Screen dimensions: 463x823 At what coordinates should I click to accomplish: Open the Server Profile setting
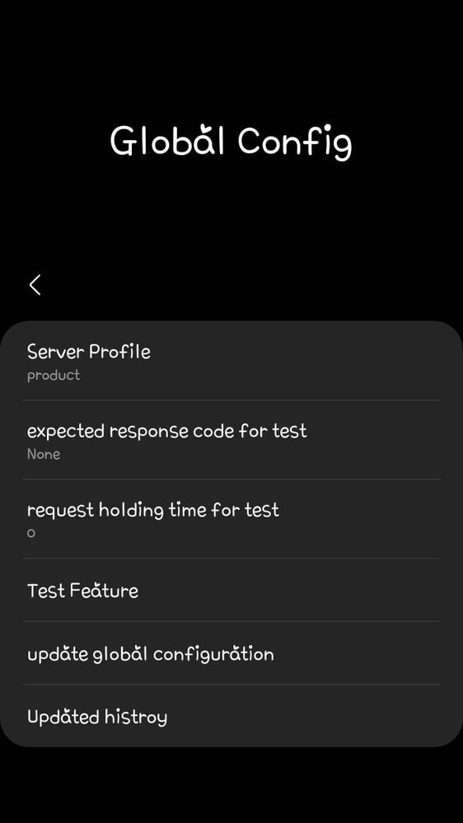tap(231, 361)
